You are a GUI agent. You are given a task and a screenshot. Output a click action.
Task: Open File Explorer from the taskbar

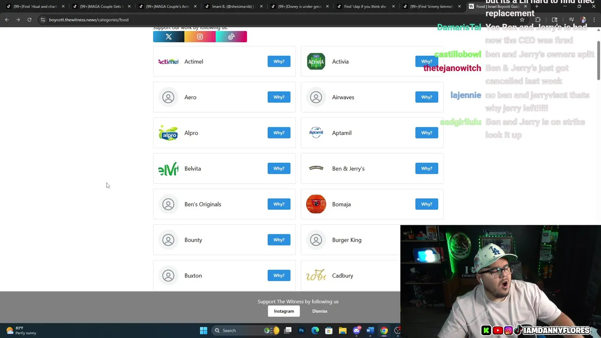tap(343, 330)
